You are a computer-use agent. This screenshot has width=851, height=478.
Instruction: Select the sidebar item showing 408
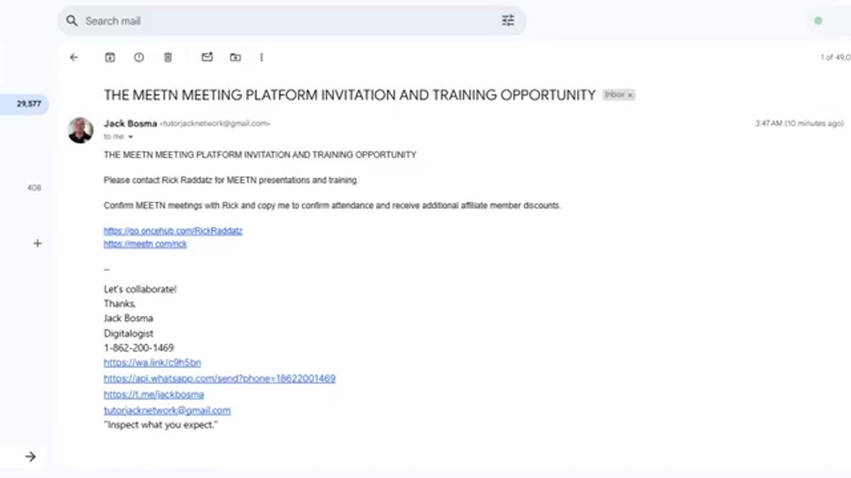(x=34, y=188)
